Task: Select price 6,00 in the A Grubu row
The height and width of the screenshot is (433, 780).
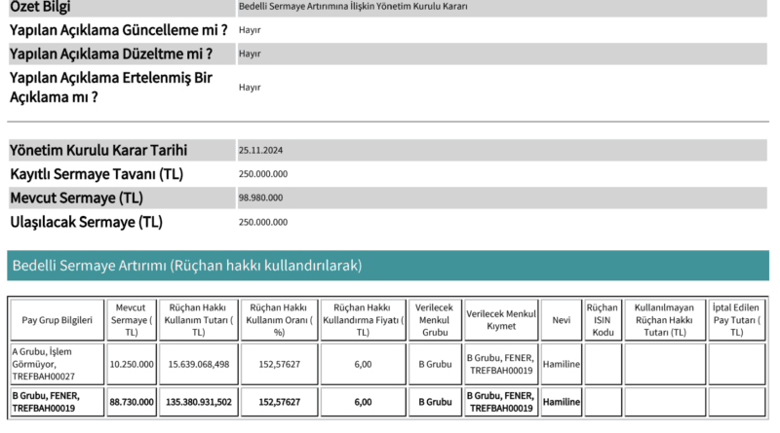Action: [x=363, y=364]
